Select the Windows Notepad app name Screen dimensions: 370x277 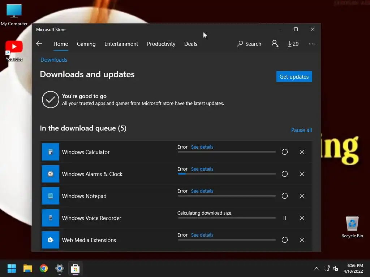click(84, 196)
